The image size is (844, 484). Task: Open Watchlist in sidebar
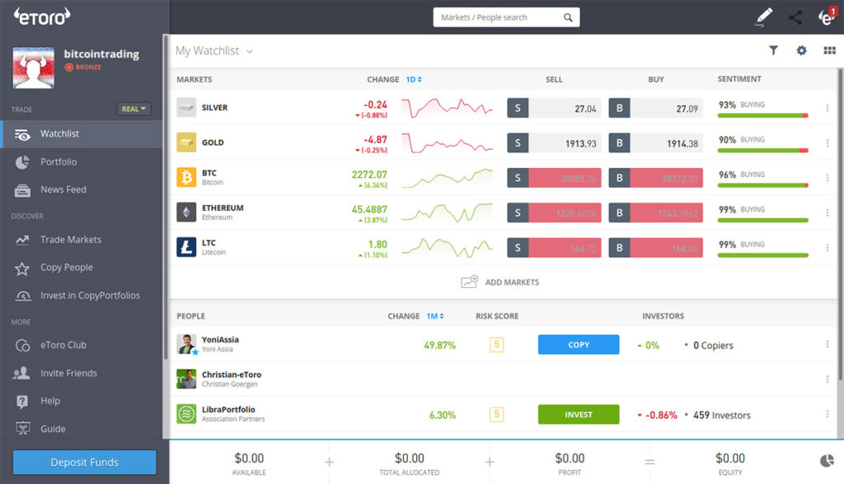[x=82, y=134]
